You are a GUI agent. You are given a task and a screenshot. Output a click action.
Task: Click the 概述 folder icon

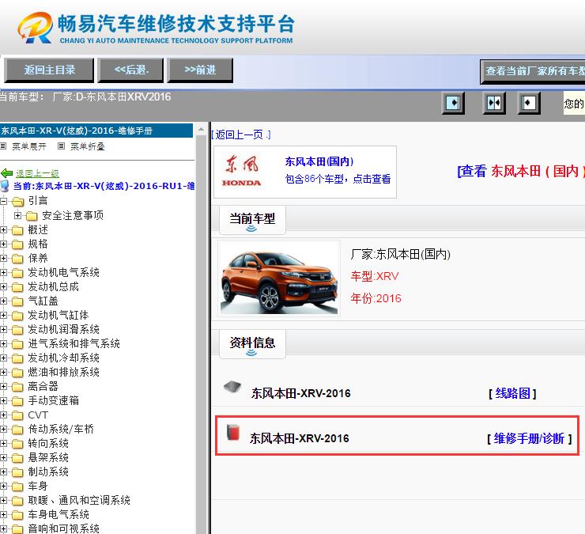pos(17,230)
